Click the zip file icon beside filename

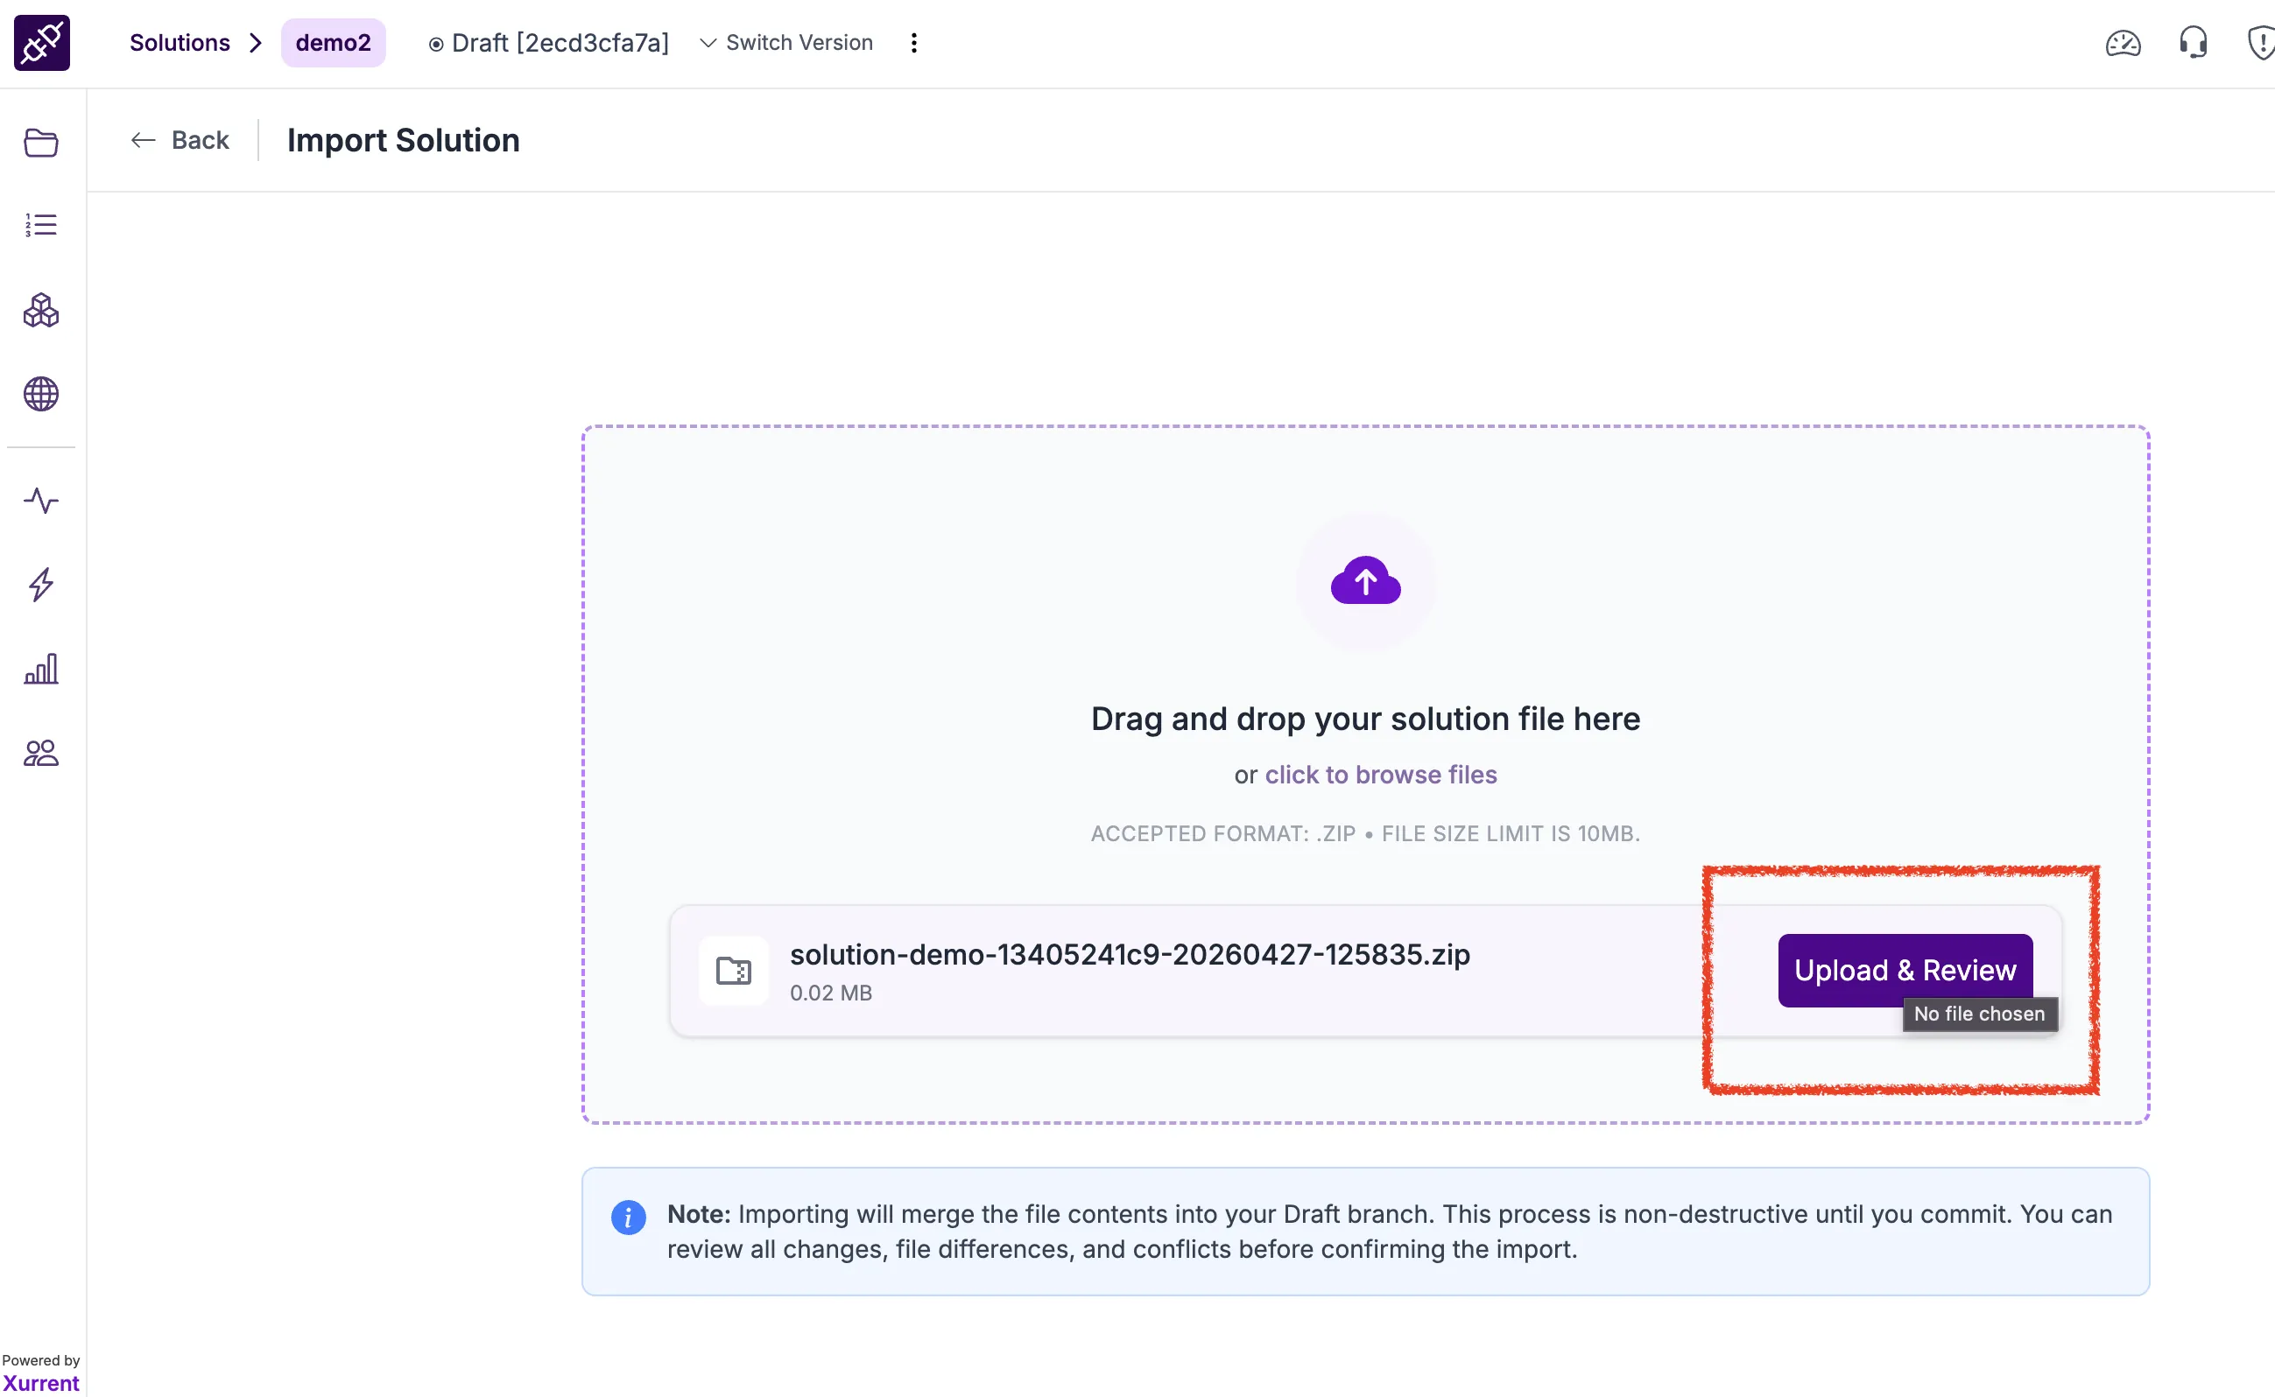(734, 970)
